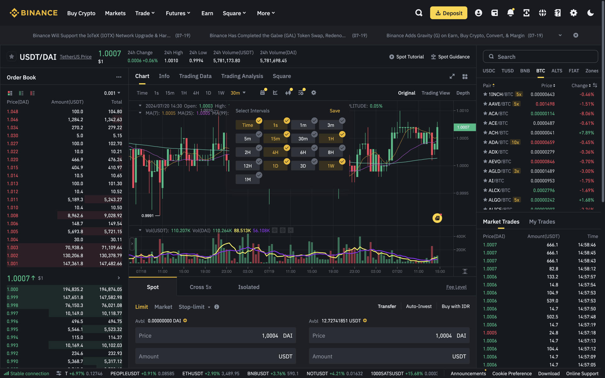Show buy orders only view
Image resolution: width=605 pixels, height=378 pixels.
point(21,93)
